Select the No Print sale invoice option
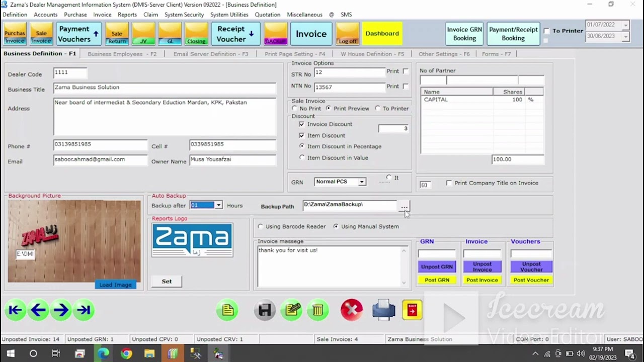 coord(295,108)
